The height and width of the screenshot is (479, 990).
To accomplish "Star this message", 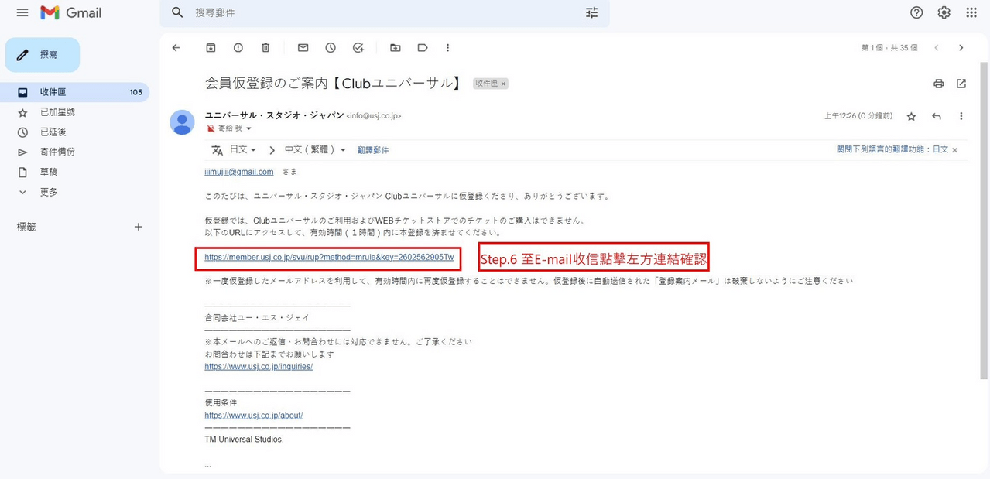I will (911, 116).
